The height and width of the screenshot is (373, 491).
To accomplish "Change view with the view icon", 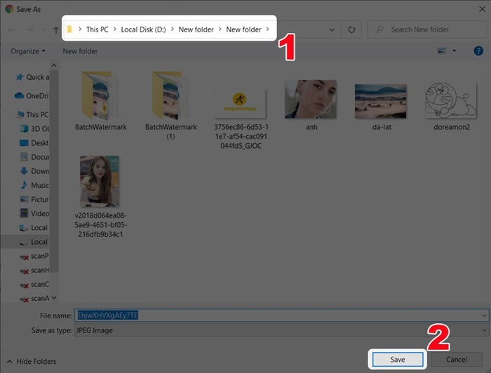I will coord(441,50).
